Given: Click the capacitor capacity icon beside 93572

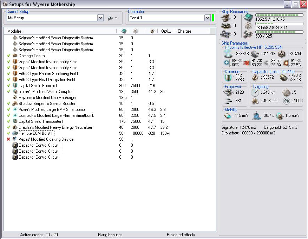Looking at the screenshot, I should (255, 78).
